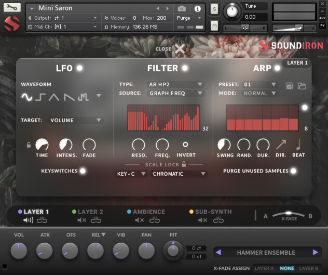Select the sine wave LFO waveform
The height and width of the screenshot is (275, 328).
26,97
